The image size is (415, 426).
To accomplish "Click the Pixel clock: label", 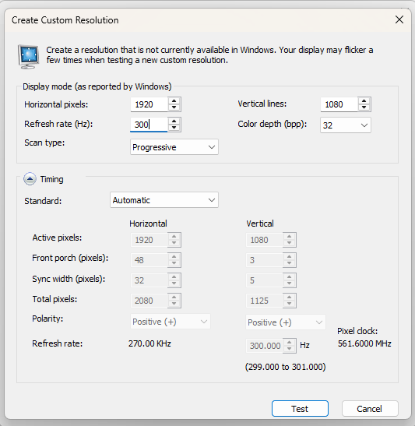I will [x=357, y=331].
